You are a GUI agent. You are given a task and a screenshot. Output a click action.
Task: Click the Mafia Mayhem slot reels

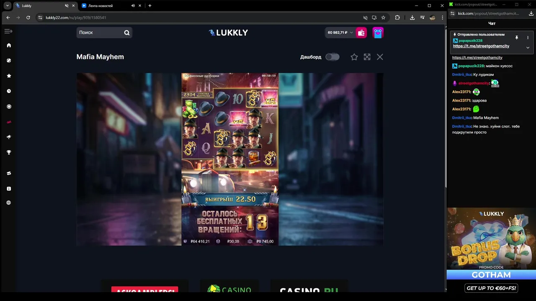click(230, 128)
